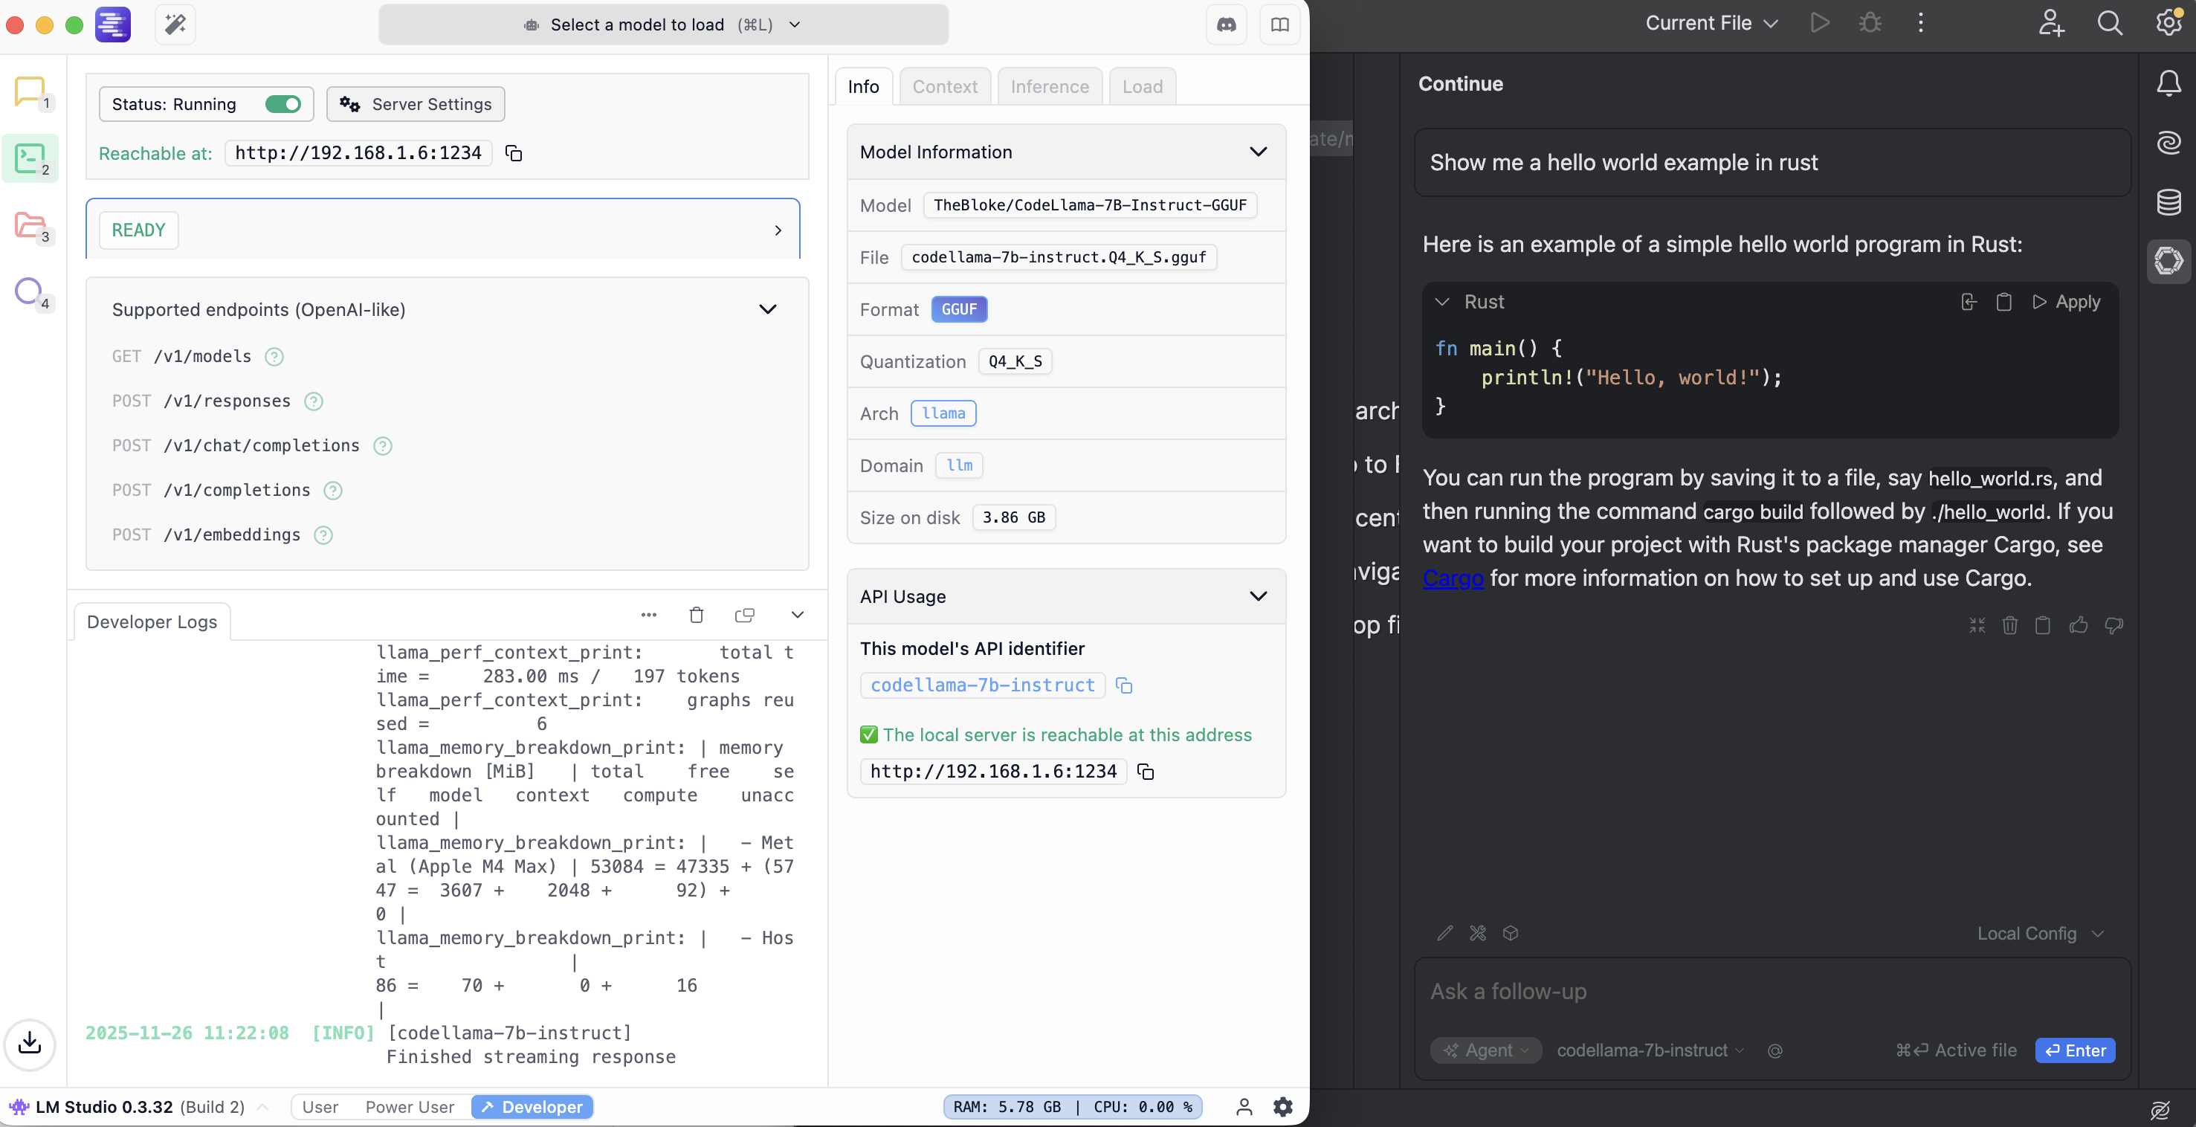Open Server Settings
The image size is (2196, 1127).
(x=415, y=104)
